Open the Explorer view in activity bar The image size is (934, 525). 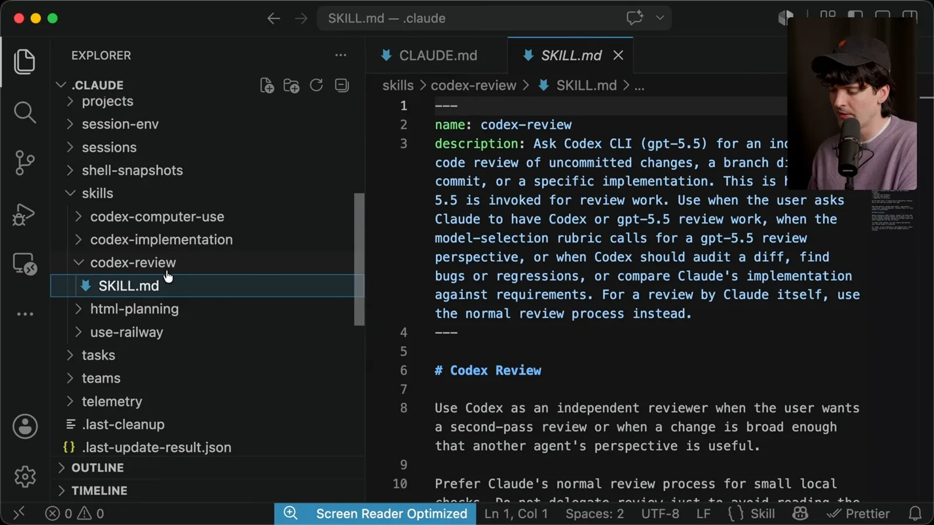[x=25, y=61]
